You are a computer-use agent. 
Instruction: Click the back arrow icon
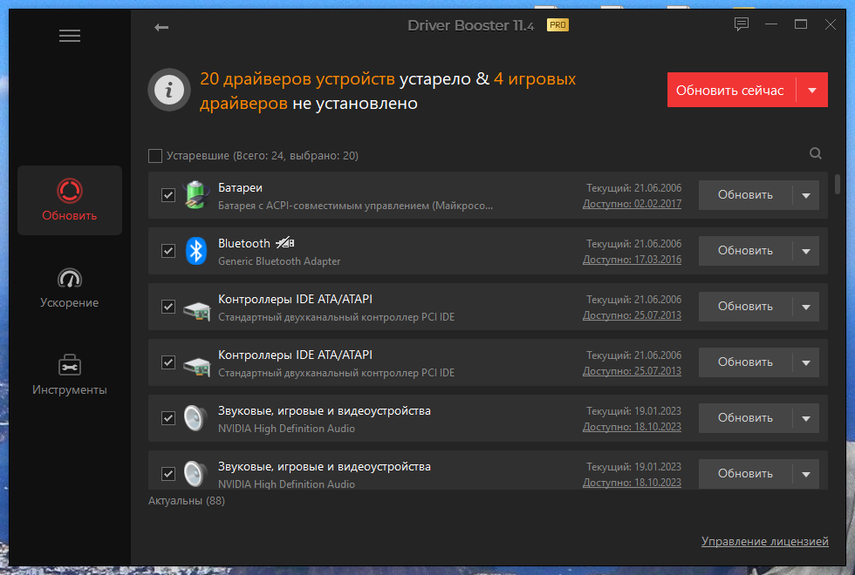tap(161, 27)
